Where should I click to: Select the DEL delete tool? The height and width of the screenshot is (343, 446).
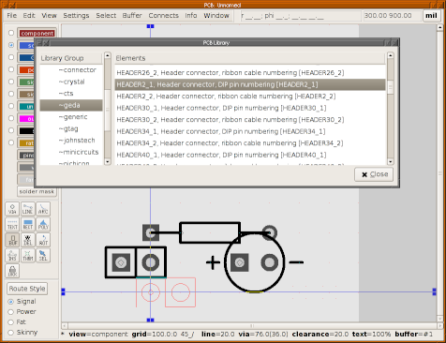tap(27, 240)
